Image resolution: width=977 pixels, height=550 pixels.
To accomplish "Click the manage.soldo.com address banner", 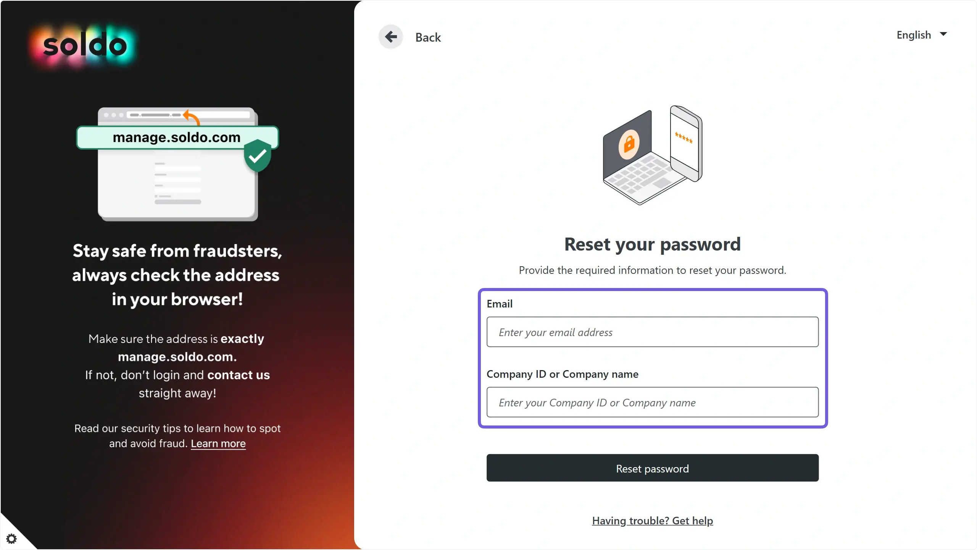I will (177, 137).
